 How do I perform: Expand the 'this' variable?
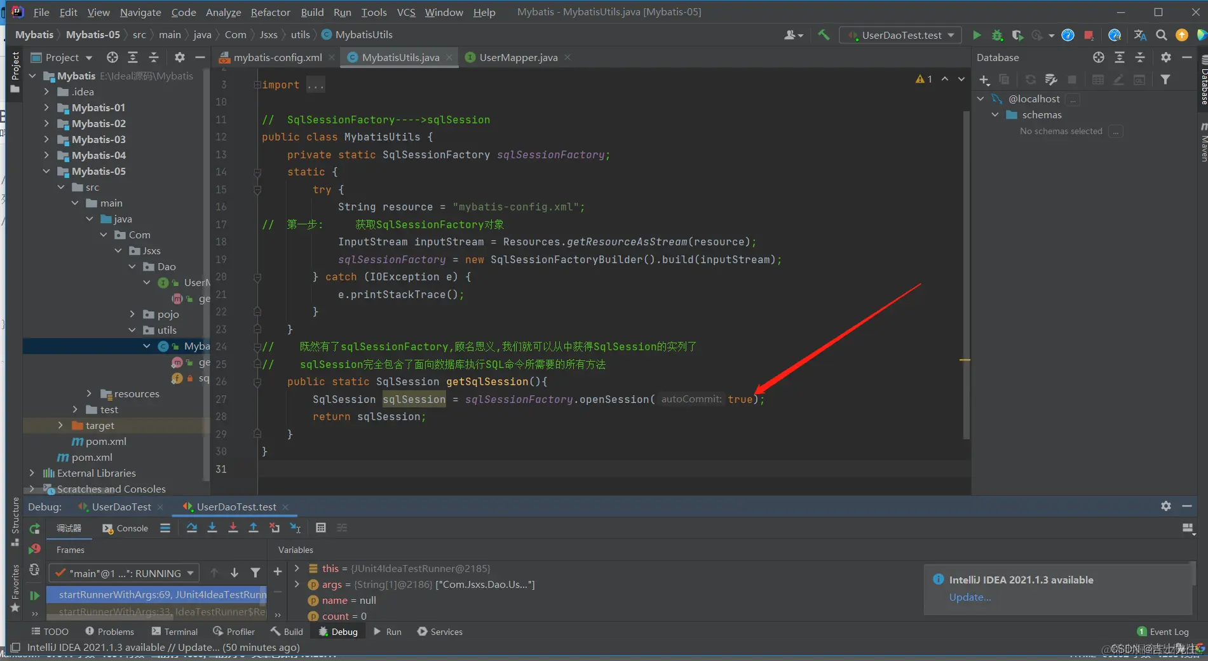pos(297,568)
